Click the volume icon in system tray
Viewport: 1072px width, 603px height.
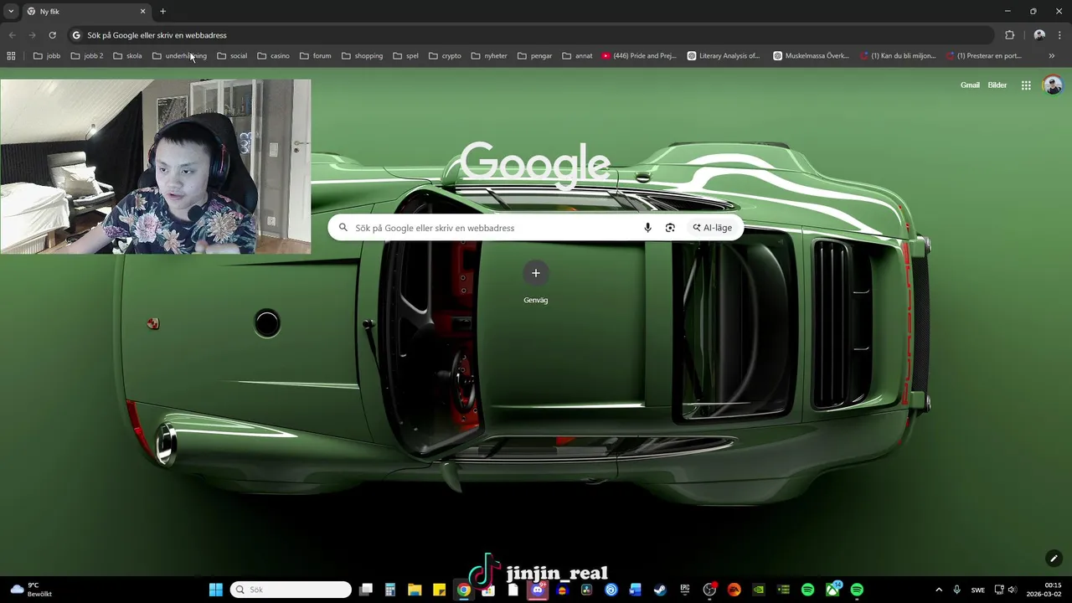tap(1013, 590)
